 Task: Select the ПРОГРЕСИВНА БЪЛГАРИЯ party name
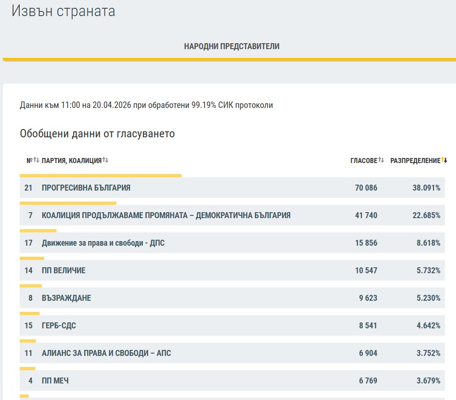[86, 188]
